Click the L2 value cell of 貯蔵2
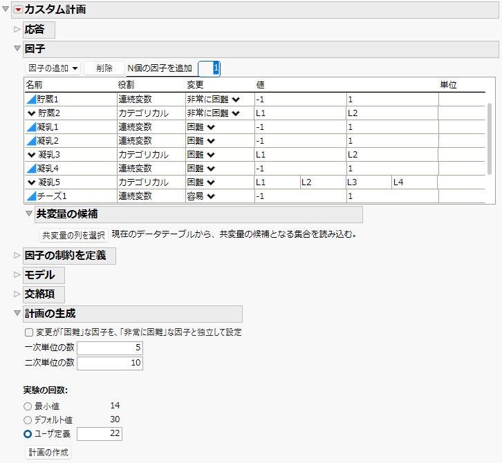The height and width of the screenshot is (463, 502). point(392,113)
